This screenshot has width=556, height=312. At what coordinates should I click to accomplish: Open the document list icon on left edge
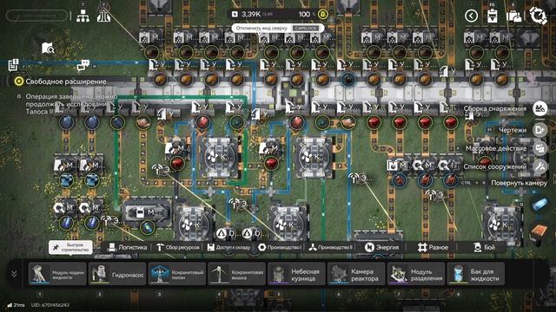pyautogui.click(x=13, y=65)
